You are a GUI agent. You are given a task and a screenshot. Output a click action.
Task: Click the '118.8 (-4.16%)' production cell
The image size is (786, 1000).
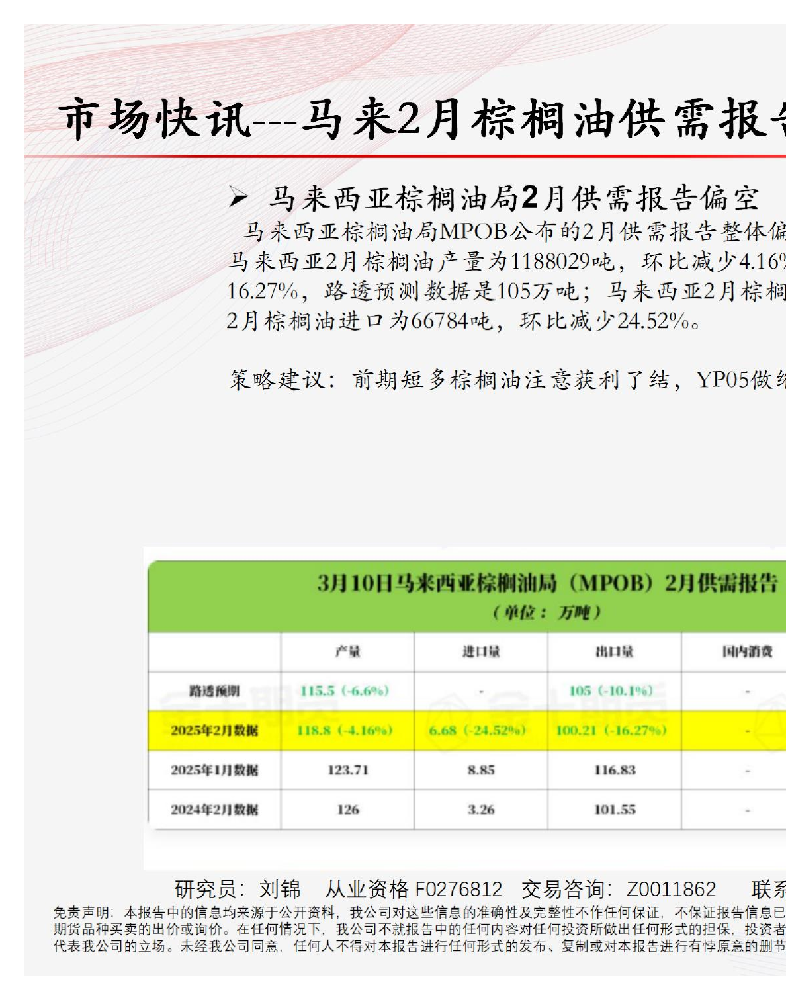(345, 731)
